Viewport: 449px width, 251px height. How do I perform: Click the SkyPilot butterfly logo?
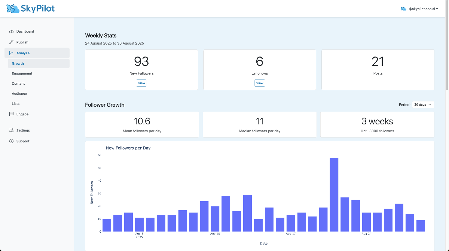coord(12,8)
